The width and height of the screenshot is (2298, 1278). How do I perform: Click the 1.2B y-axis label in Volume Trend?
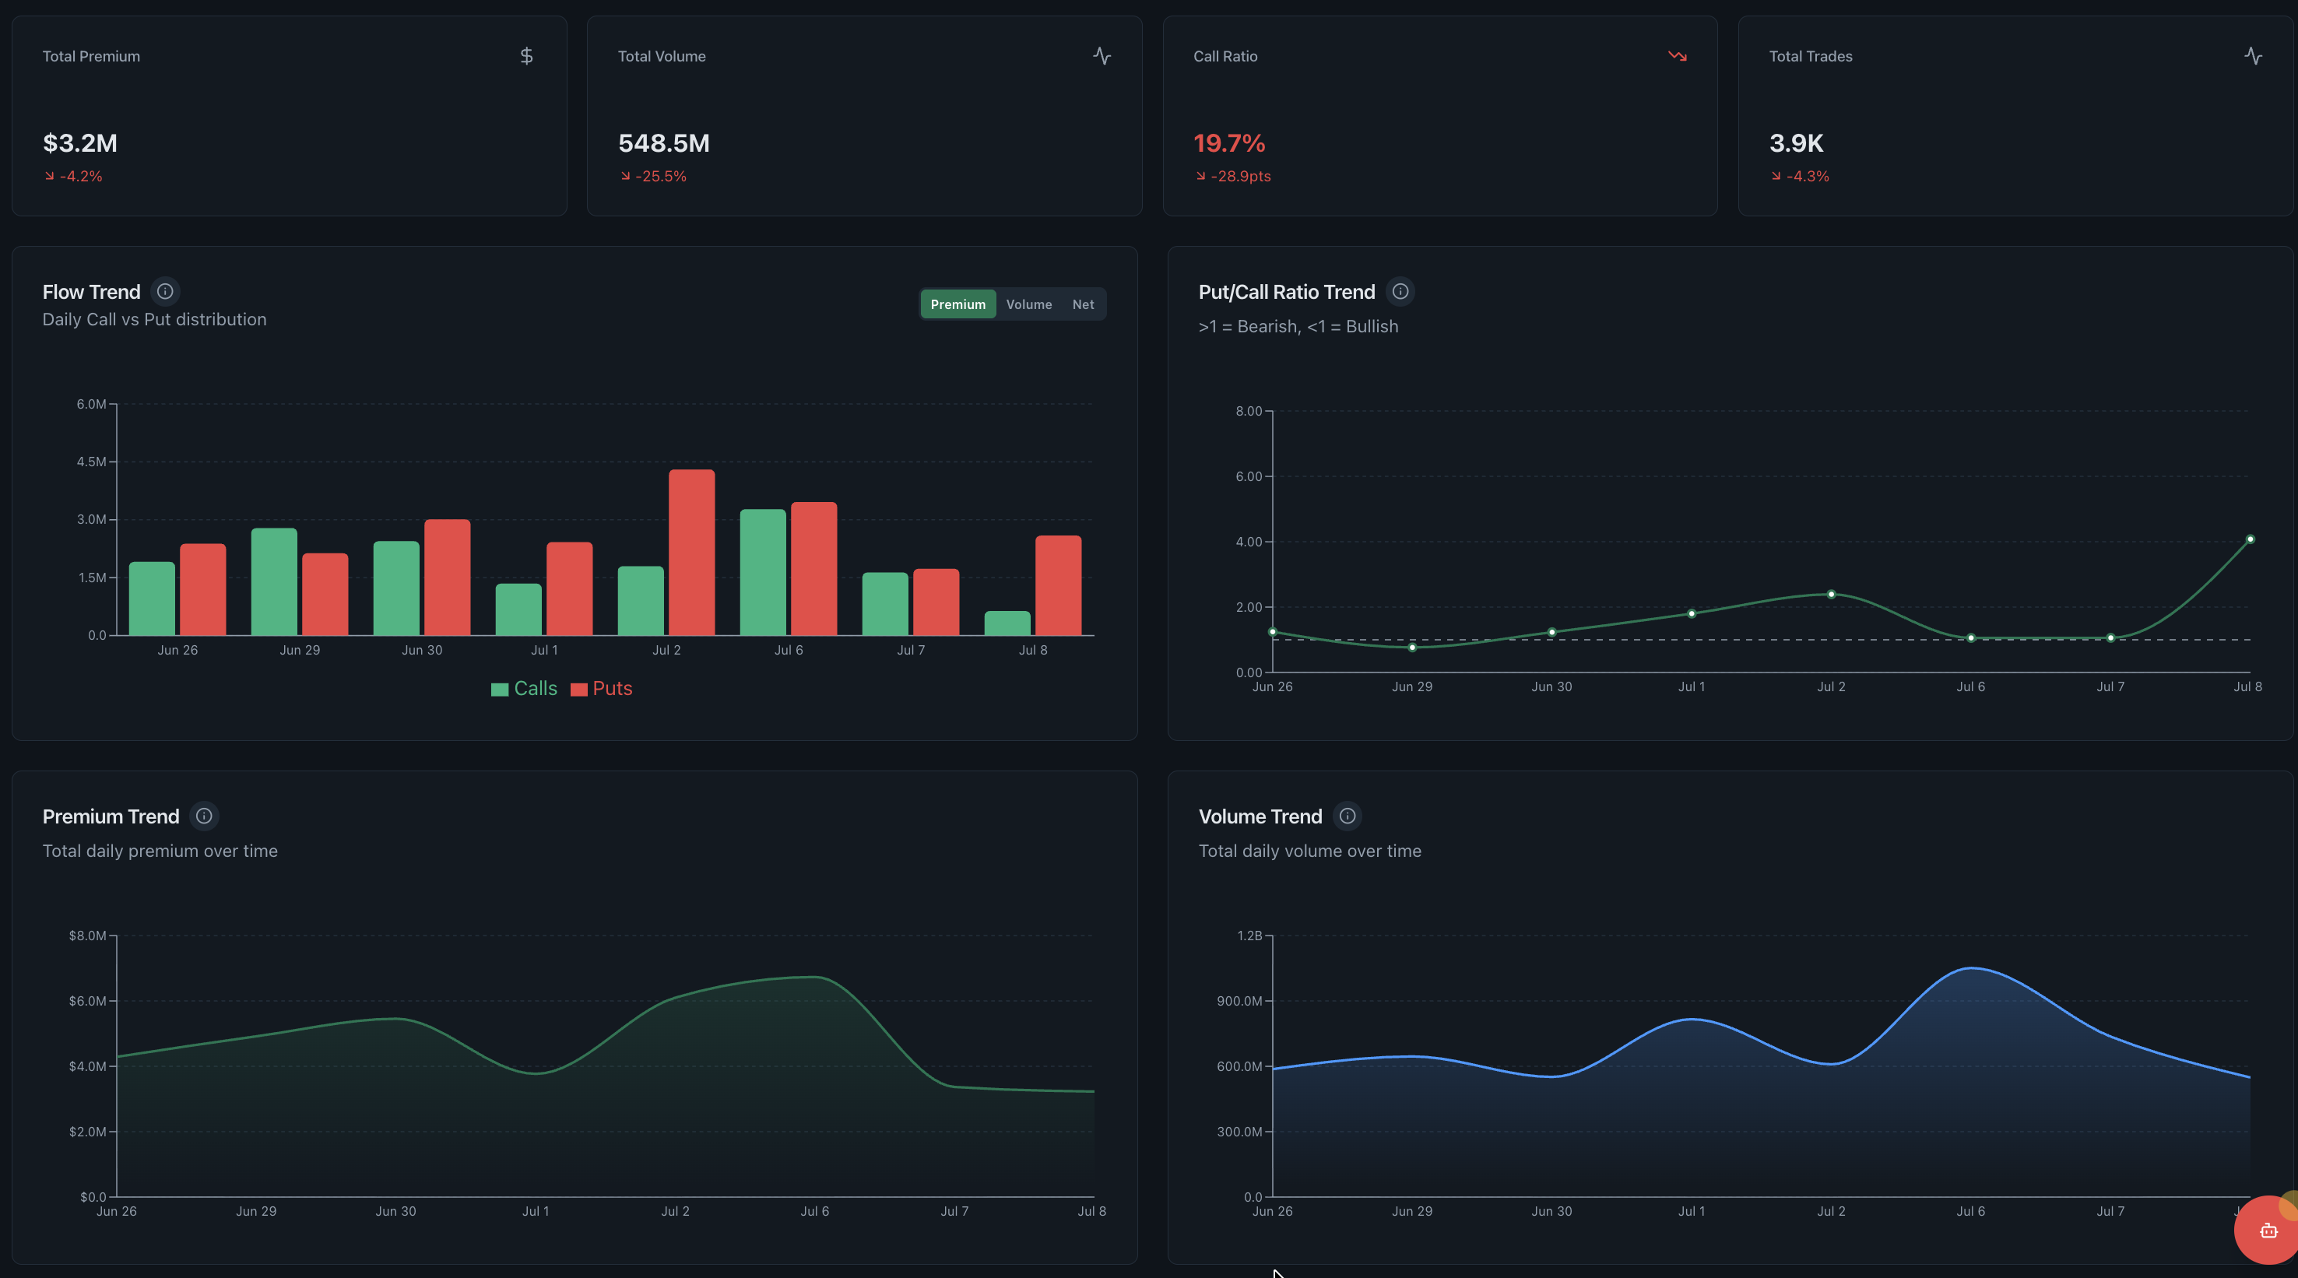(x=1249, y=936)
